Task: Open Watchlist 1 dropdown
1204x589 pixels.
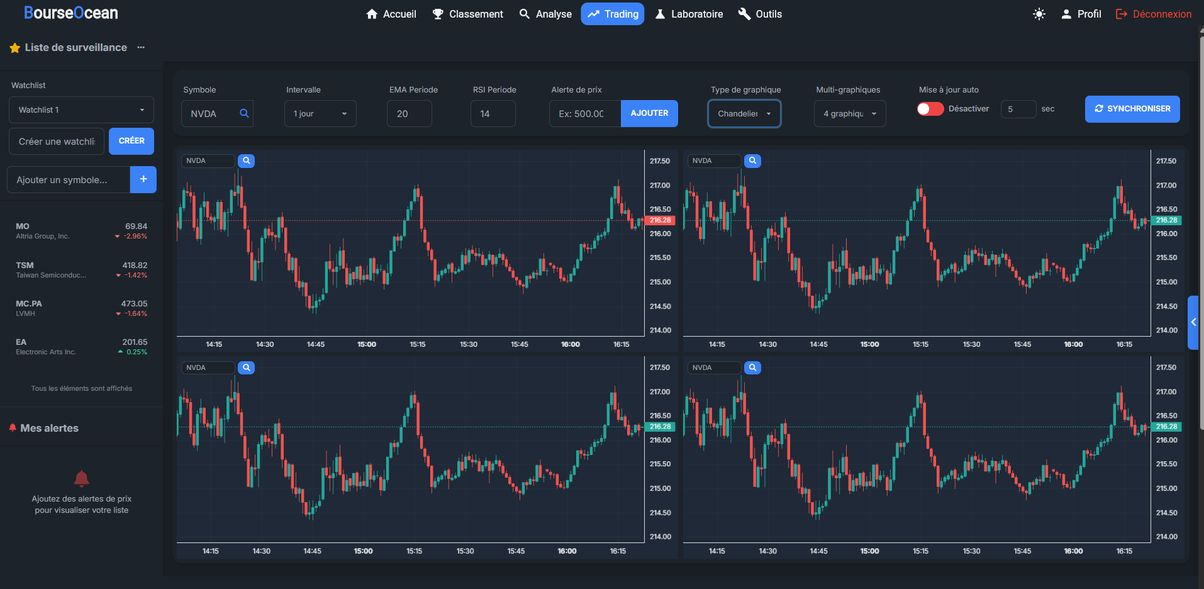Action: (81, 109)
